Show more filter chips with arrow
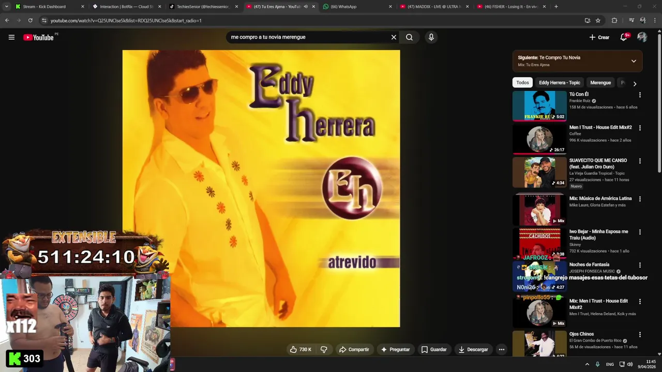Viewport: 662px width, 372px height. [x=635, y=83]
